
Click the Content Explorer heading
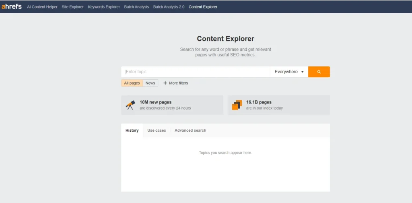(225, 39)
